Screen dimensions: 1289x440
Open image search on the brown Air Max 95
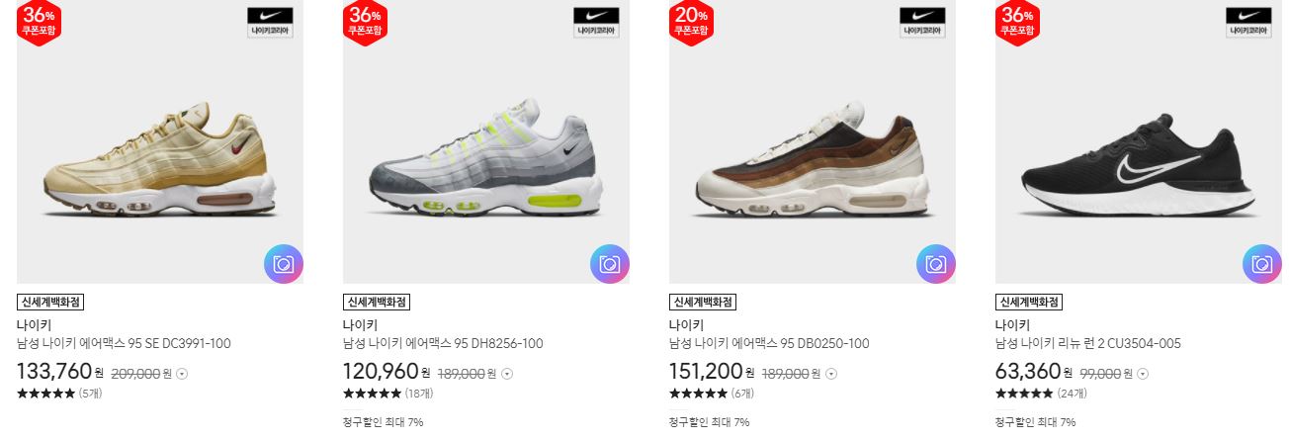coord(935,264)
